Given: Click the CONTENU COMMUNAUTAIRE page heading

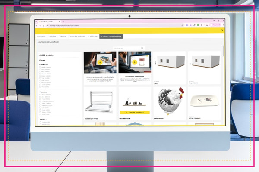Looking at the screenshot, I should click(x=48, y=42).
